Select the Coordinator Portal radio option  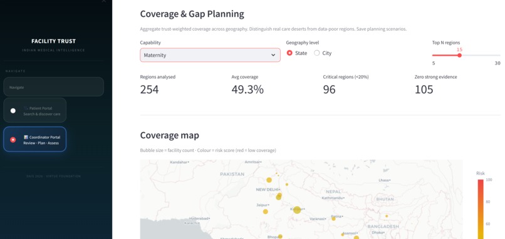(x=13, y=140)
